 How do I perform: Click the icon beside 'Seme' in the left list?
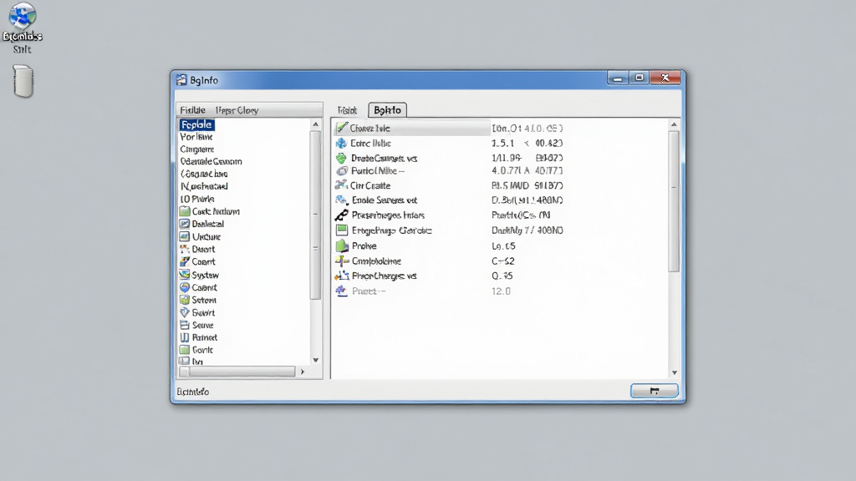[185, 325]
